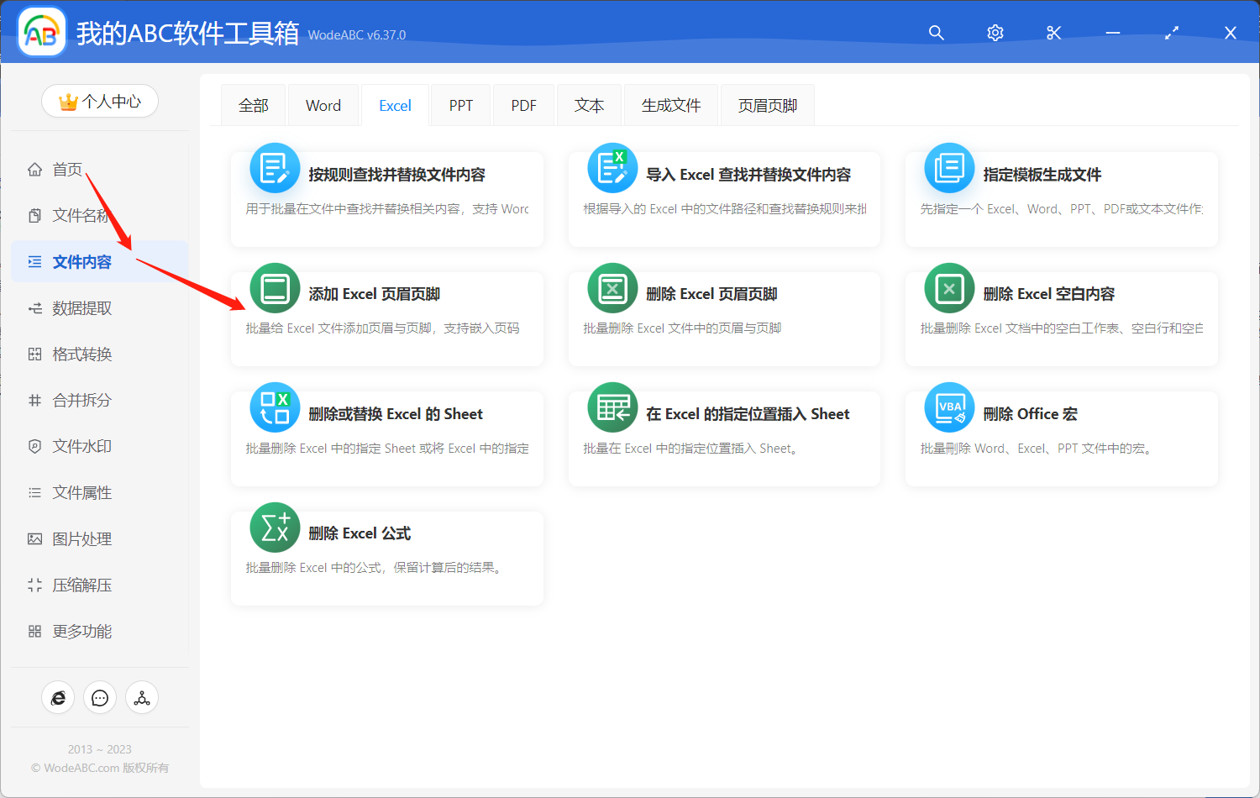Open search using the magnifier icon
The width and height of the screenshot is (1260, 798).
[x=936, y=33]
